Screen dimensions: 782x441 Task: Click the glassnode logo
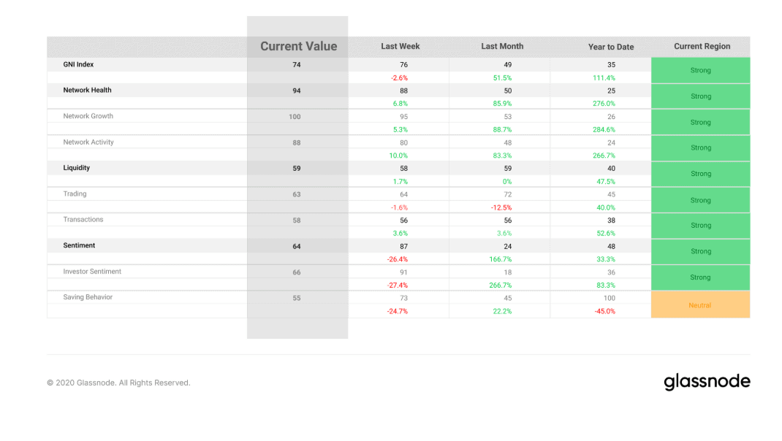[706, 382]
